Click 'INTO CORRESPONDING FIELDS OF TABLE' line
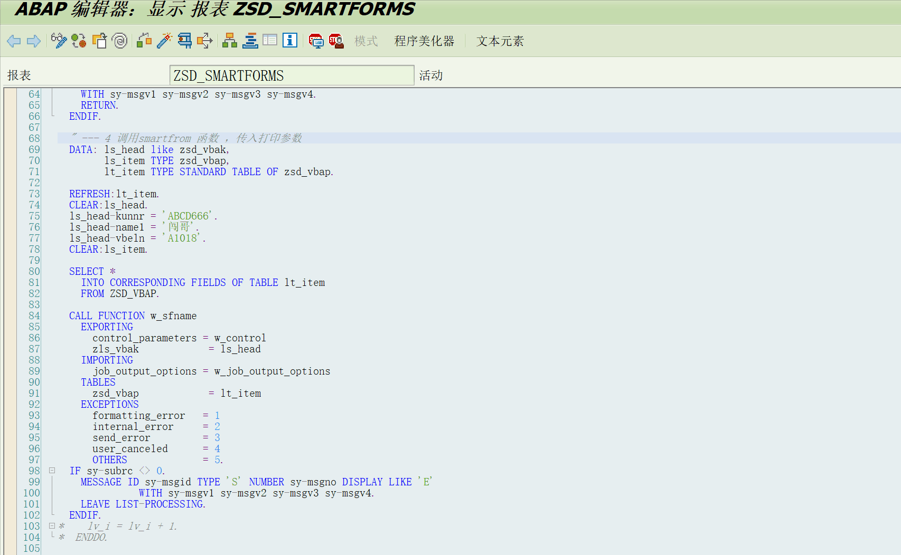Screen dimensions: 901x555 tap(203, 282)
